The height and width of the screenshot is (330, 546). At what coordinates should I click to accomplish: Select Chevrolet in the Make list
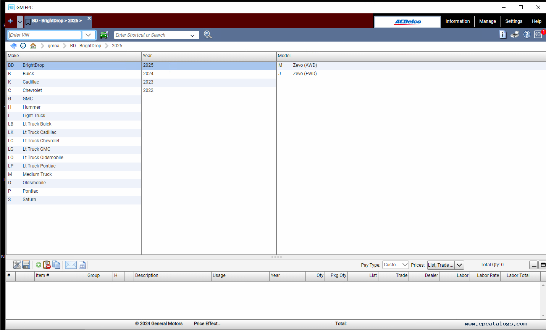pyautogui.click(x=74, y=90)
